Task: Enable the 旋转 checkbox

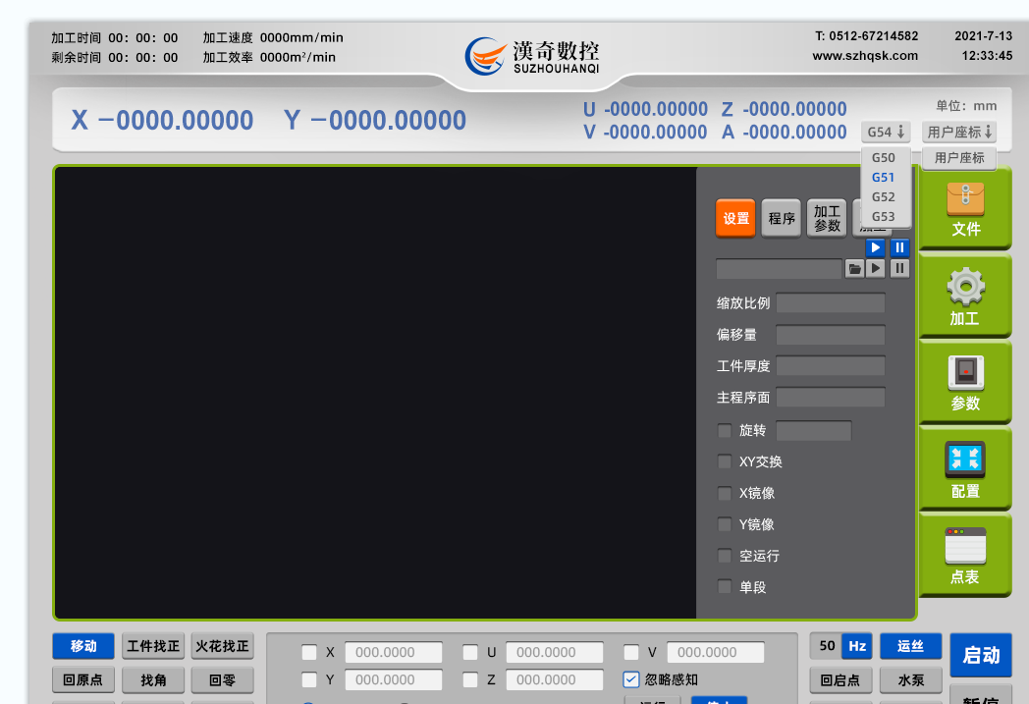Action: [725, 430]
